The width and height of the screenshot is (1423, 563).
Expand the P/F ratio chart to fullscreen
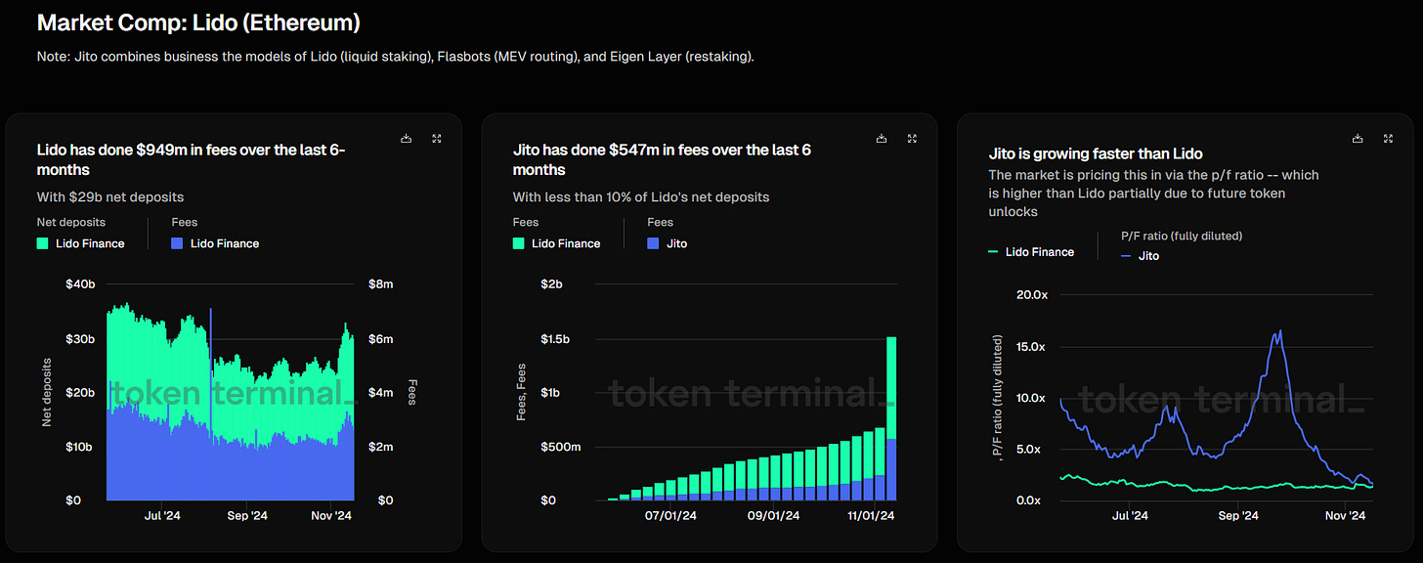click(1389, 139)
